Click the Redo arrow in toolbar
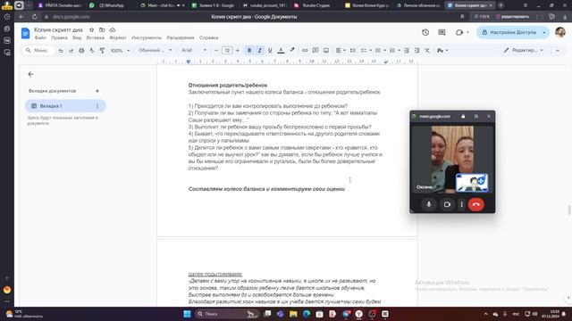 click(x=71, y=51)
